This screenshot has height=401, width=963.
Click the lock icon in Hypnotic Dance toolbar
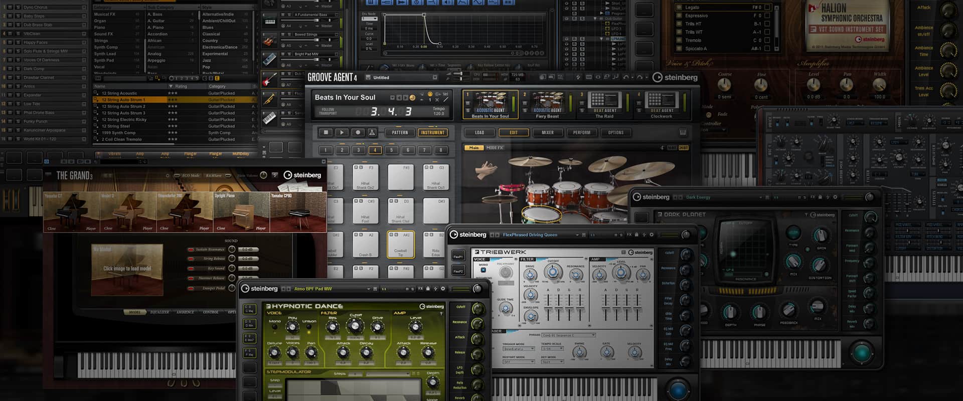click(x=428, y=289)
